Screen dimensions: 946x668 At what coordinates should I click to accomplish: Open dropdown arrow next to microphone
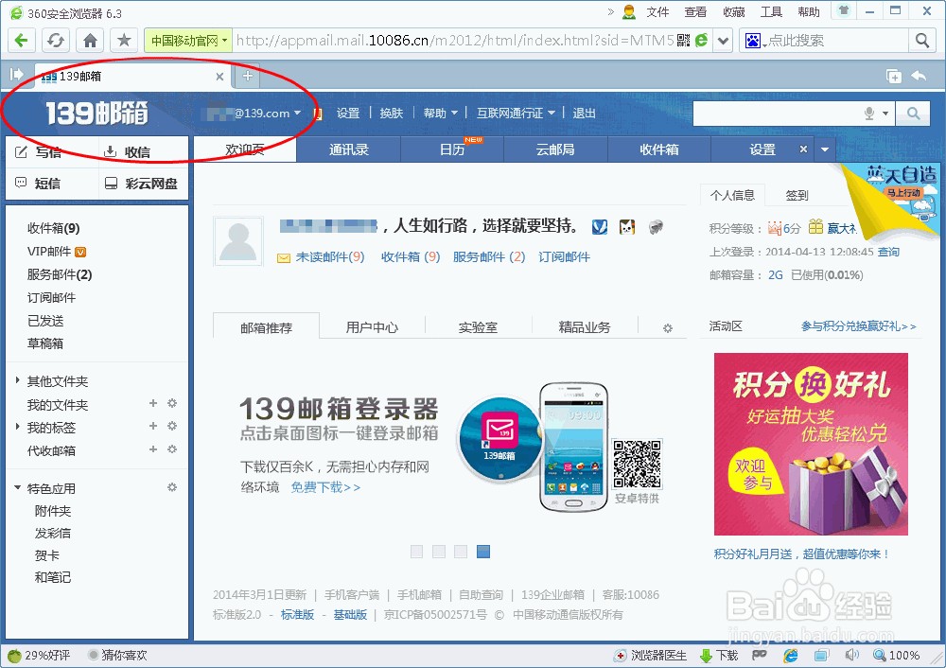885,114
